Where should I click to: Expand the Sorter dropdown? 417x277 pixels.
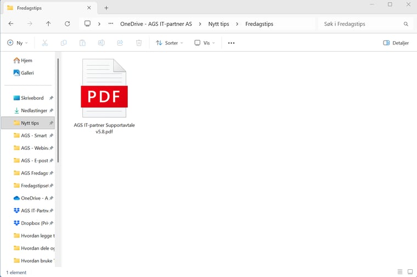click(170, 43)
